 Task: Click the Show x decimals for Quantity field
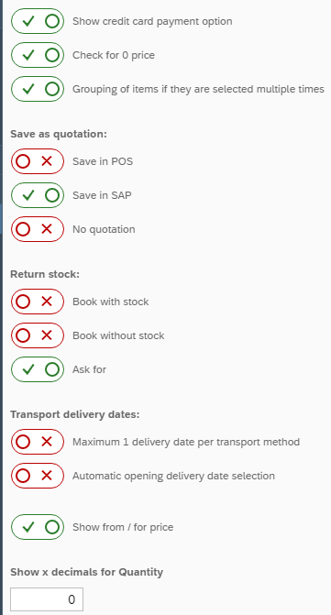[47, 599]
